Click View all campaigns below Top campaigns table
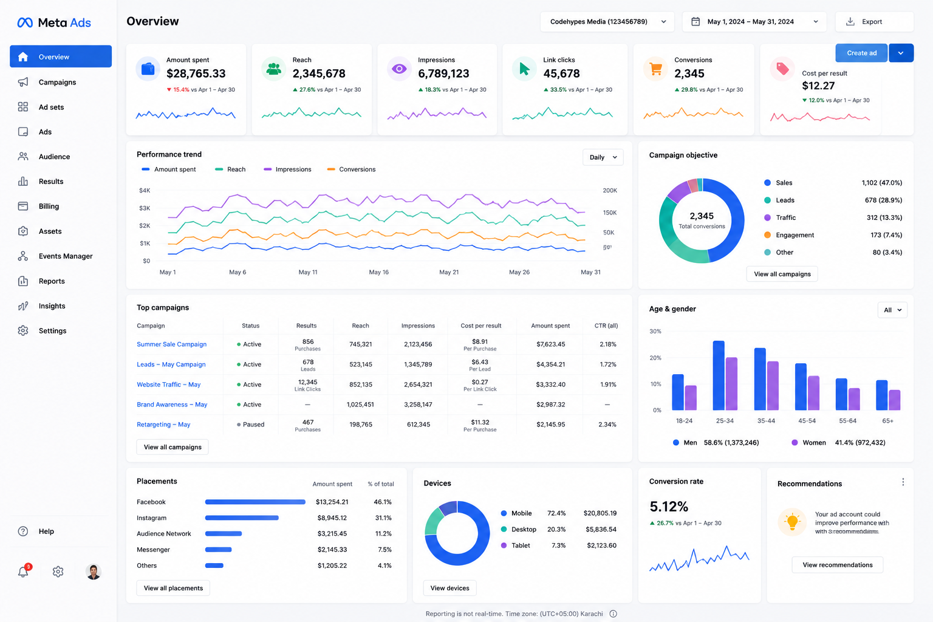This screenshot has height=622, width=933. point(173,447)
